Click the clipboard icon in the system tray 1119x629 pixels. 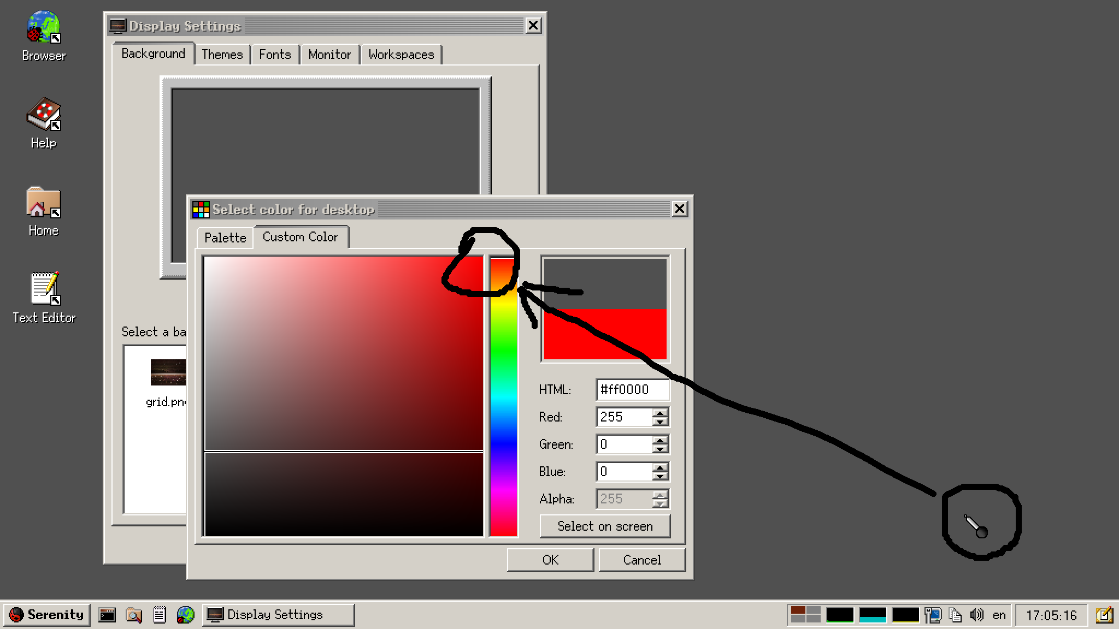pyautogui.click(x=955, y=614)
